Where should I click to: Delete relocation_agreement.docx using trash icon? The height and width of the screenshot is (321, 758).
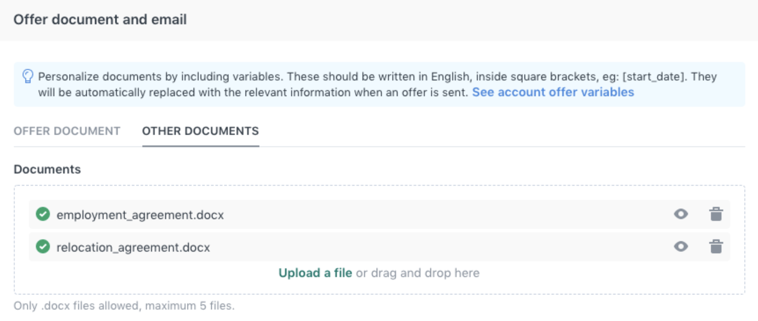click(716, 247)
